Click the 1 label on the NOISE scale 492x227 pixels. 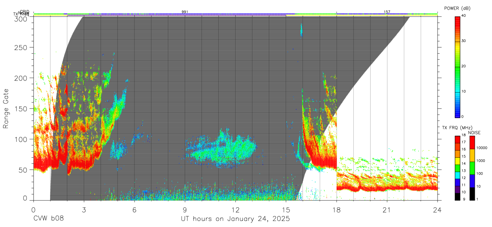tap(477, 199)
